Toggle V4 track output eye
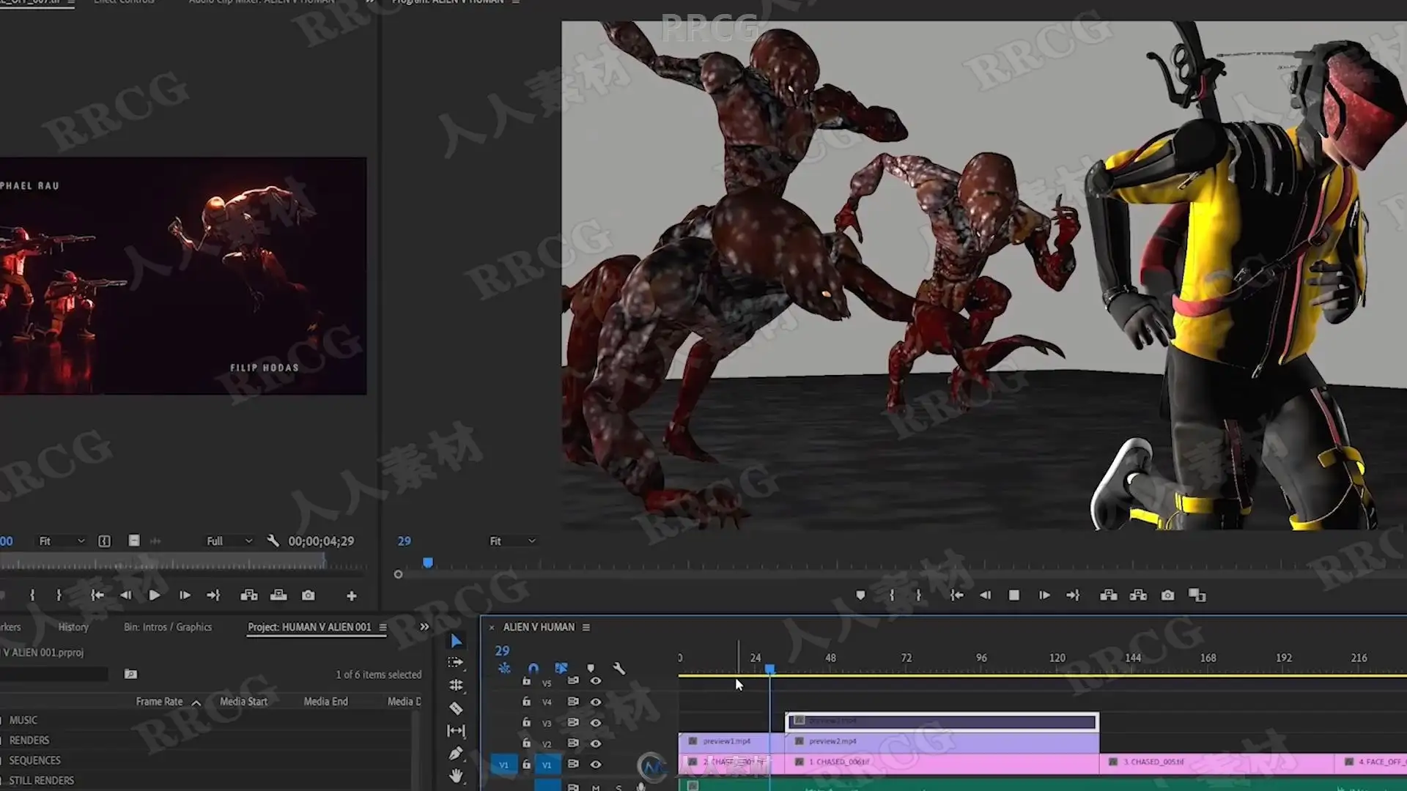Image resolution: width=1407 pixels, height=791 pixels. pyautogui.click(x=596, y=702)
